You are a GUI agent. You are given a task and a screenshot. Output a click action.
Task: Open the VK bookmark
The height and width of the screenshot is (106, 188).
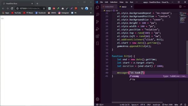click(x=74, y=13)
